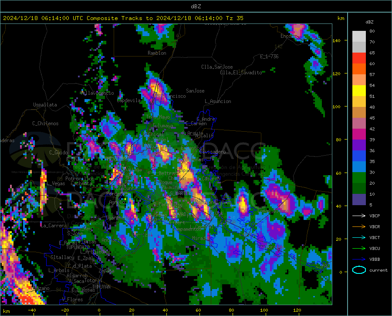Click the orange VBCR arrow legend icon
The width and height of the screenshot is (392, 316).
359,226
